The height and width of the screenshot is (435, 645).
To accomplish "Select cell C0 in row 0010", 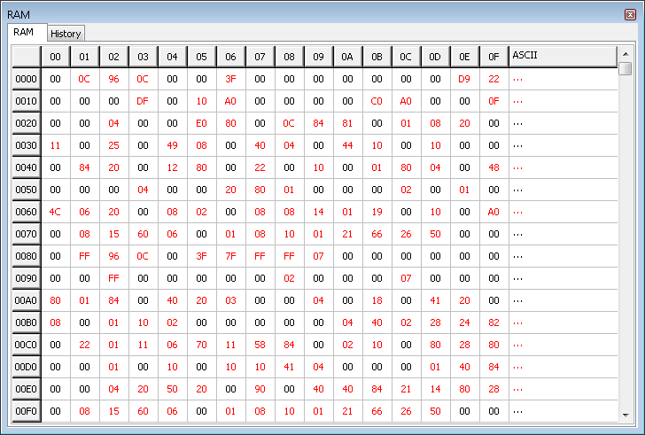I will pyautogui.click(x=377, y=101).
